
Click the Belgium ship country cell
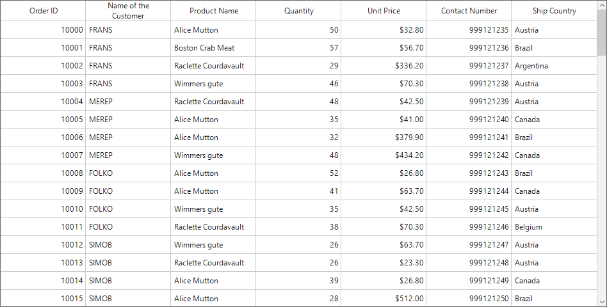click(x=554, y=227)
